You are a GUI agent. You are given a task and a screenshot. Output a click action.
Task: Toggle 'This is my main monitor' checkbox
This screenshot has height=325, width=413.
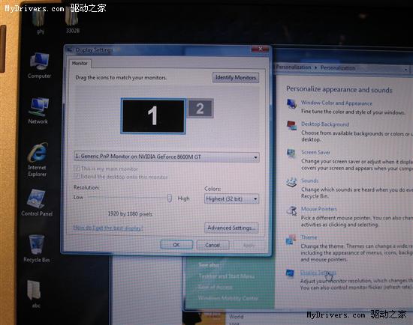click(77, 168)
